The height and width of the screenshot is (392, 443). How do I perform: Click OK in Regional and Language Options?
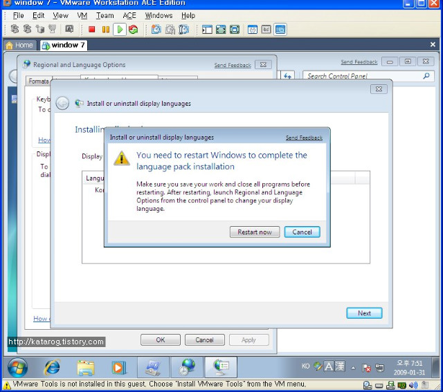160,339
